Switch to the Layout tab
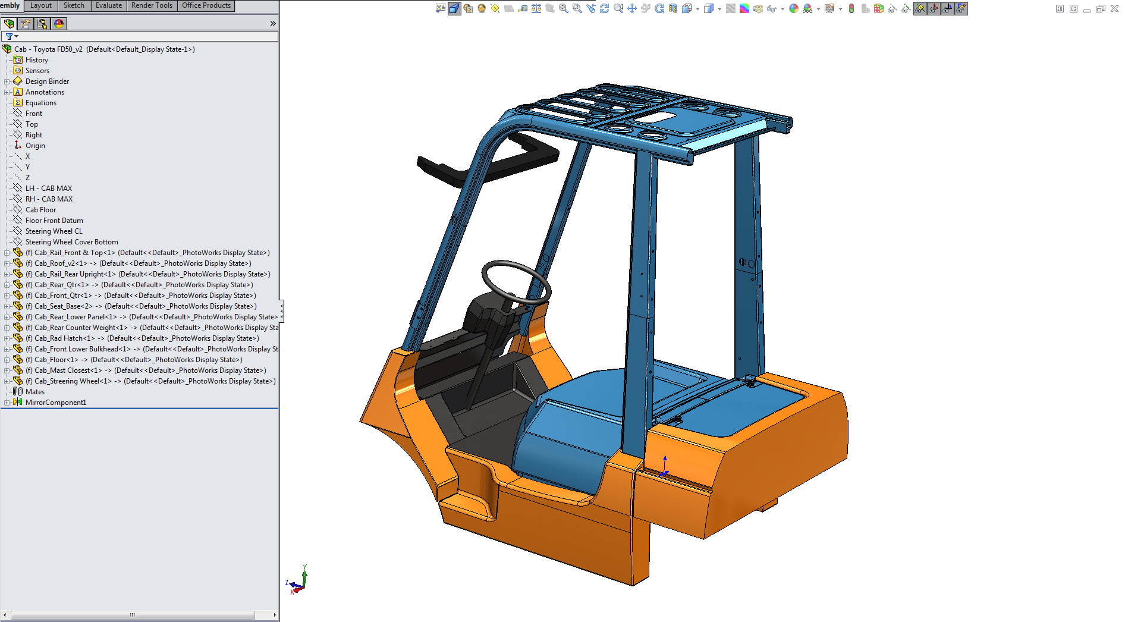1125x622 pixels. [41, 5]
